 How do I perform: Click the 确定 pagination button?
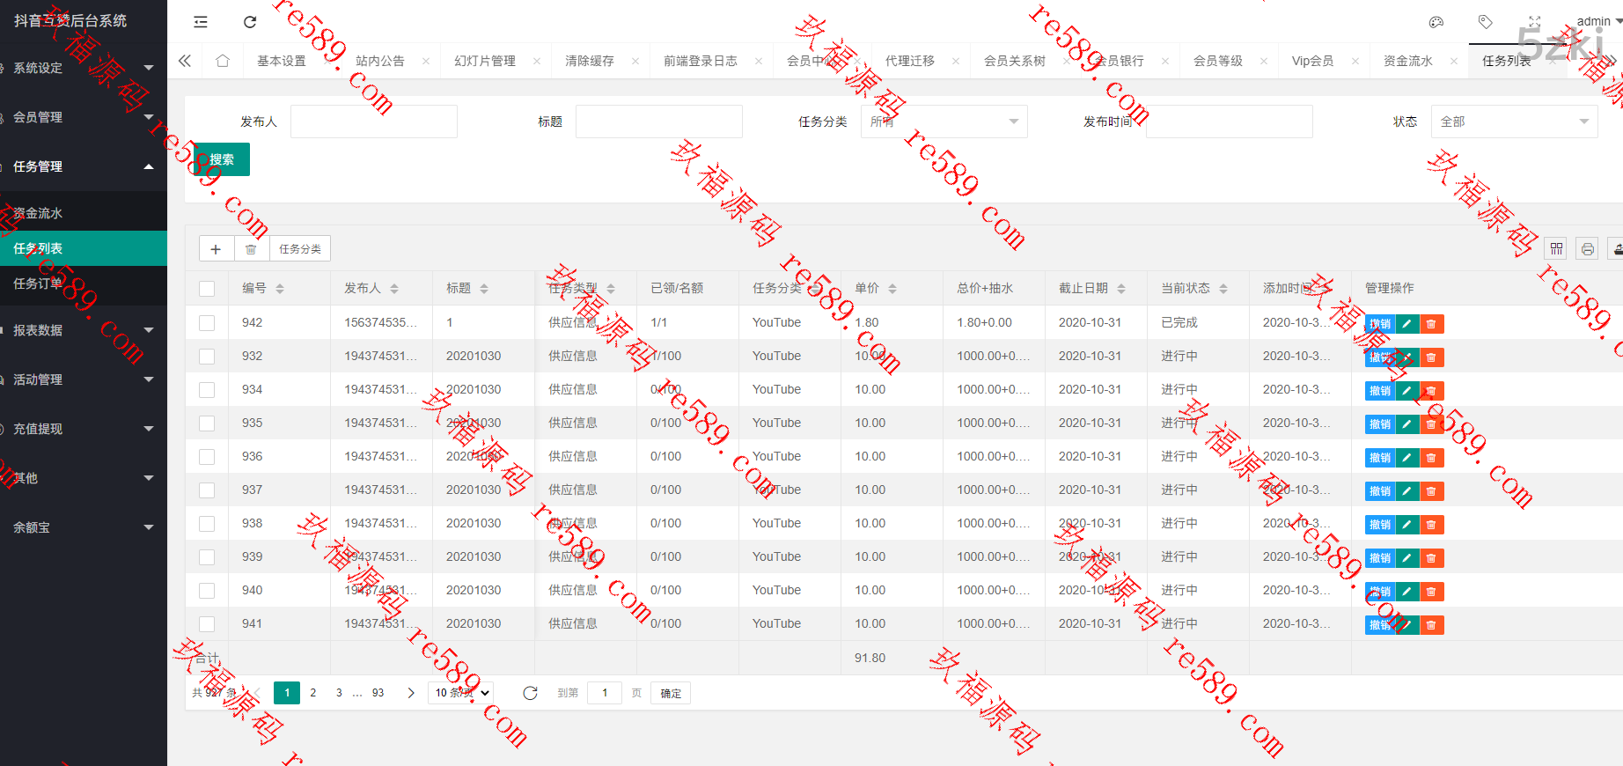[x=671, y=694]
